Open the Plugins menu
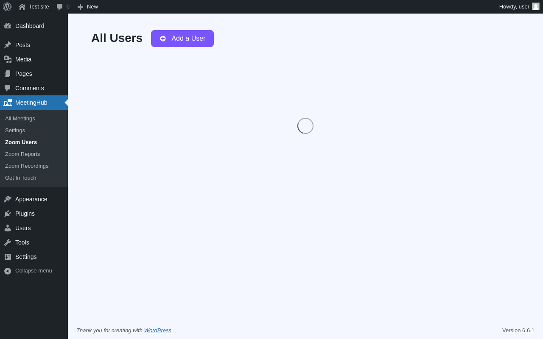Image resolution: width=543 pixels, height=339 pixels. tap(34, 214)
